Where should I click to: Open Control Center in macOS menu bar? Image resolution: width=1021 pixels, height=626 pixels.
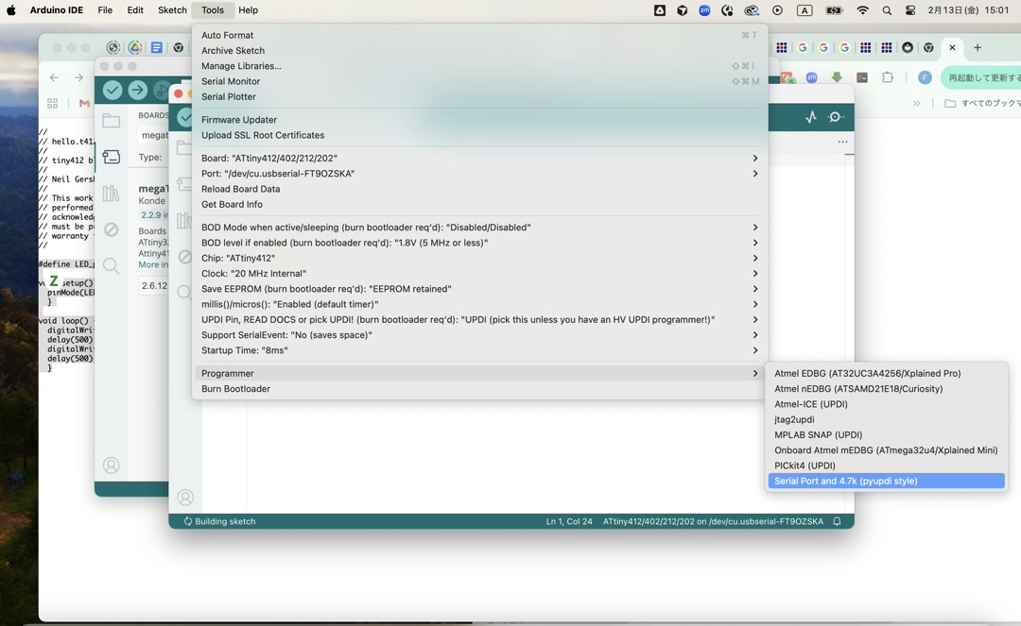coord(910,10)
